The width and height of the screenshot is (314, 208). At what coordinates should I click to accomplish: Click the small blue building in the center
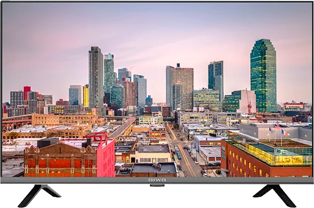click(x=149, y=101)
